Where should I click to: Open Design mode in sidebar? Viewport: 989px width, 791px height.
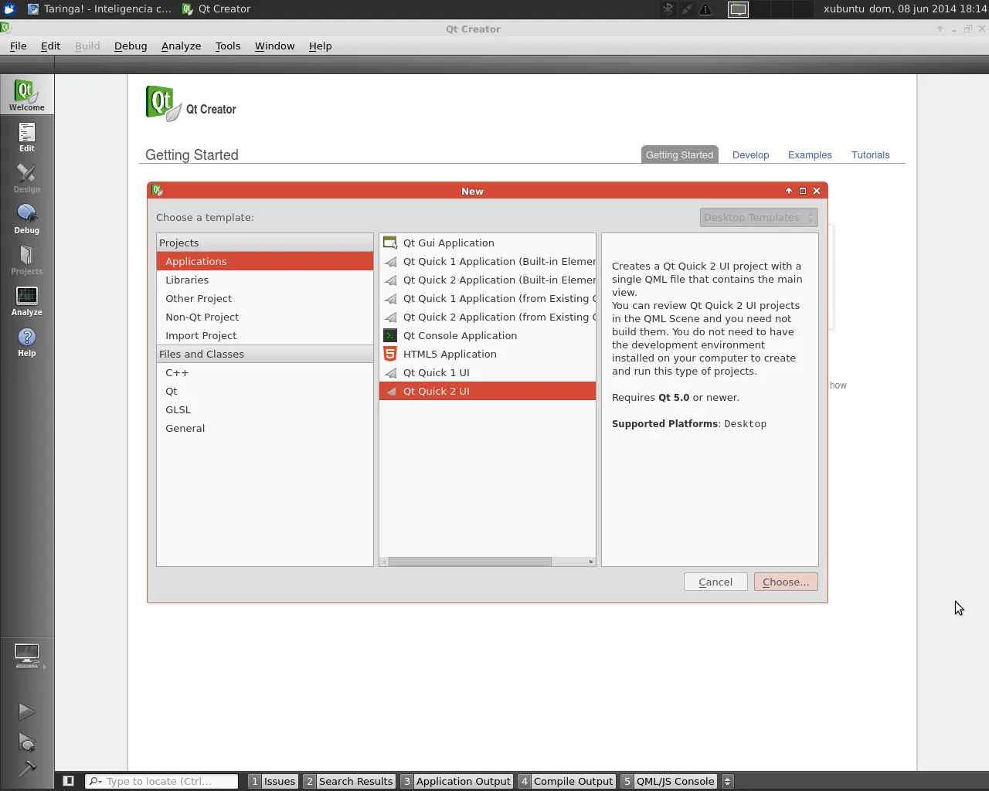click(26, 178)
